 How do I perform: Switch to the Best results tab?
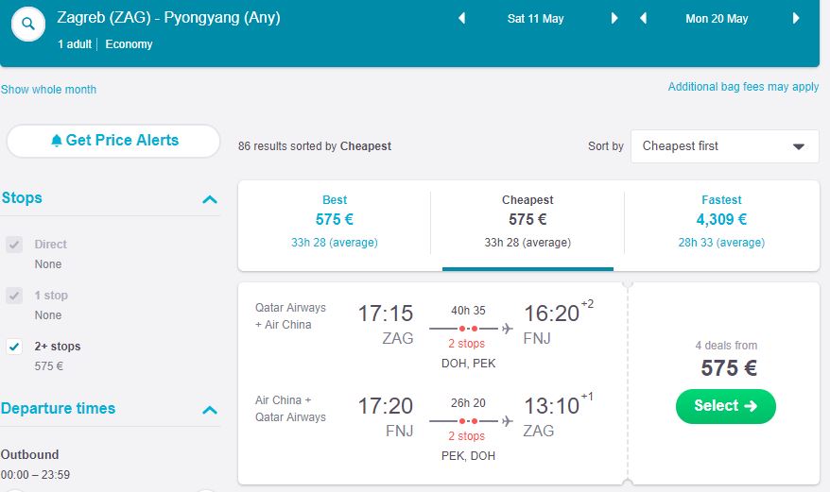tap(335, 220)
